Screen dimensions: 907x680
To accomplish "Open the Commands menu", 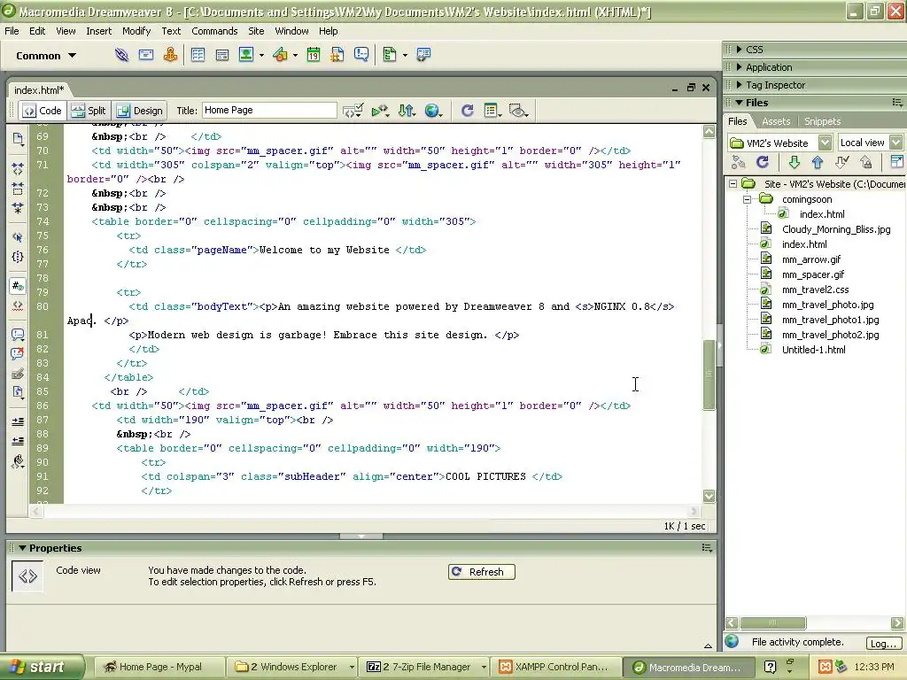I will pyautogui.click(x=214, y=31).
